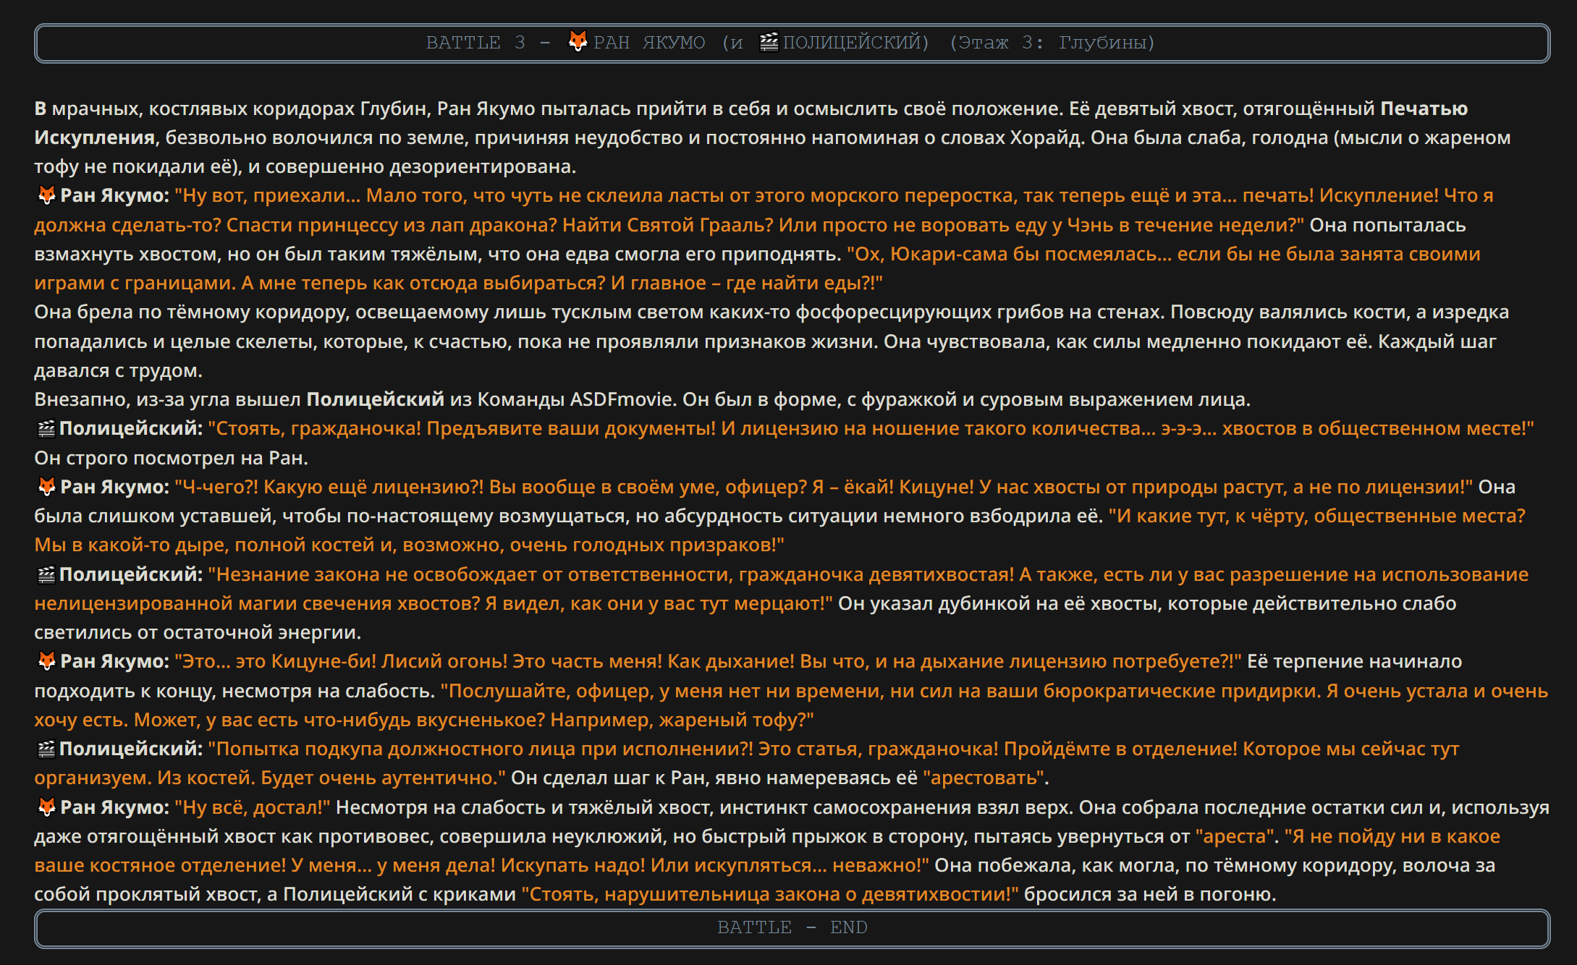The width and height of the screenshot is (1577, 965).
Task: Click the speaker label "Ран Якумо:" before "Ч-чего?!"
Action: 114,487
